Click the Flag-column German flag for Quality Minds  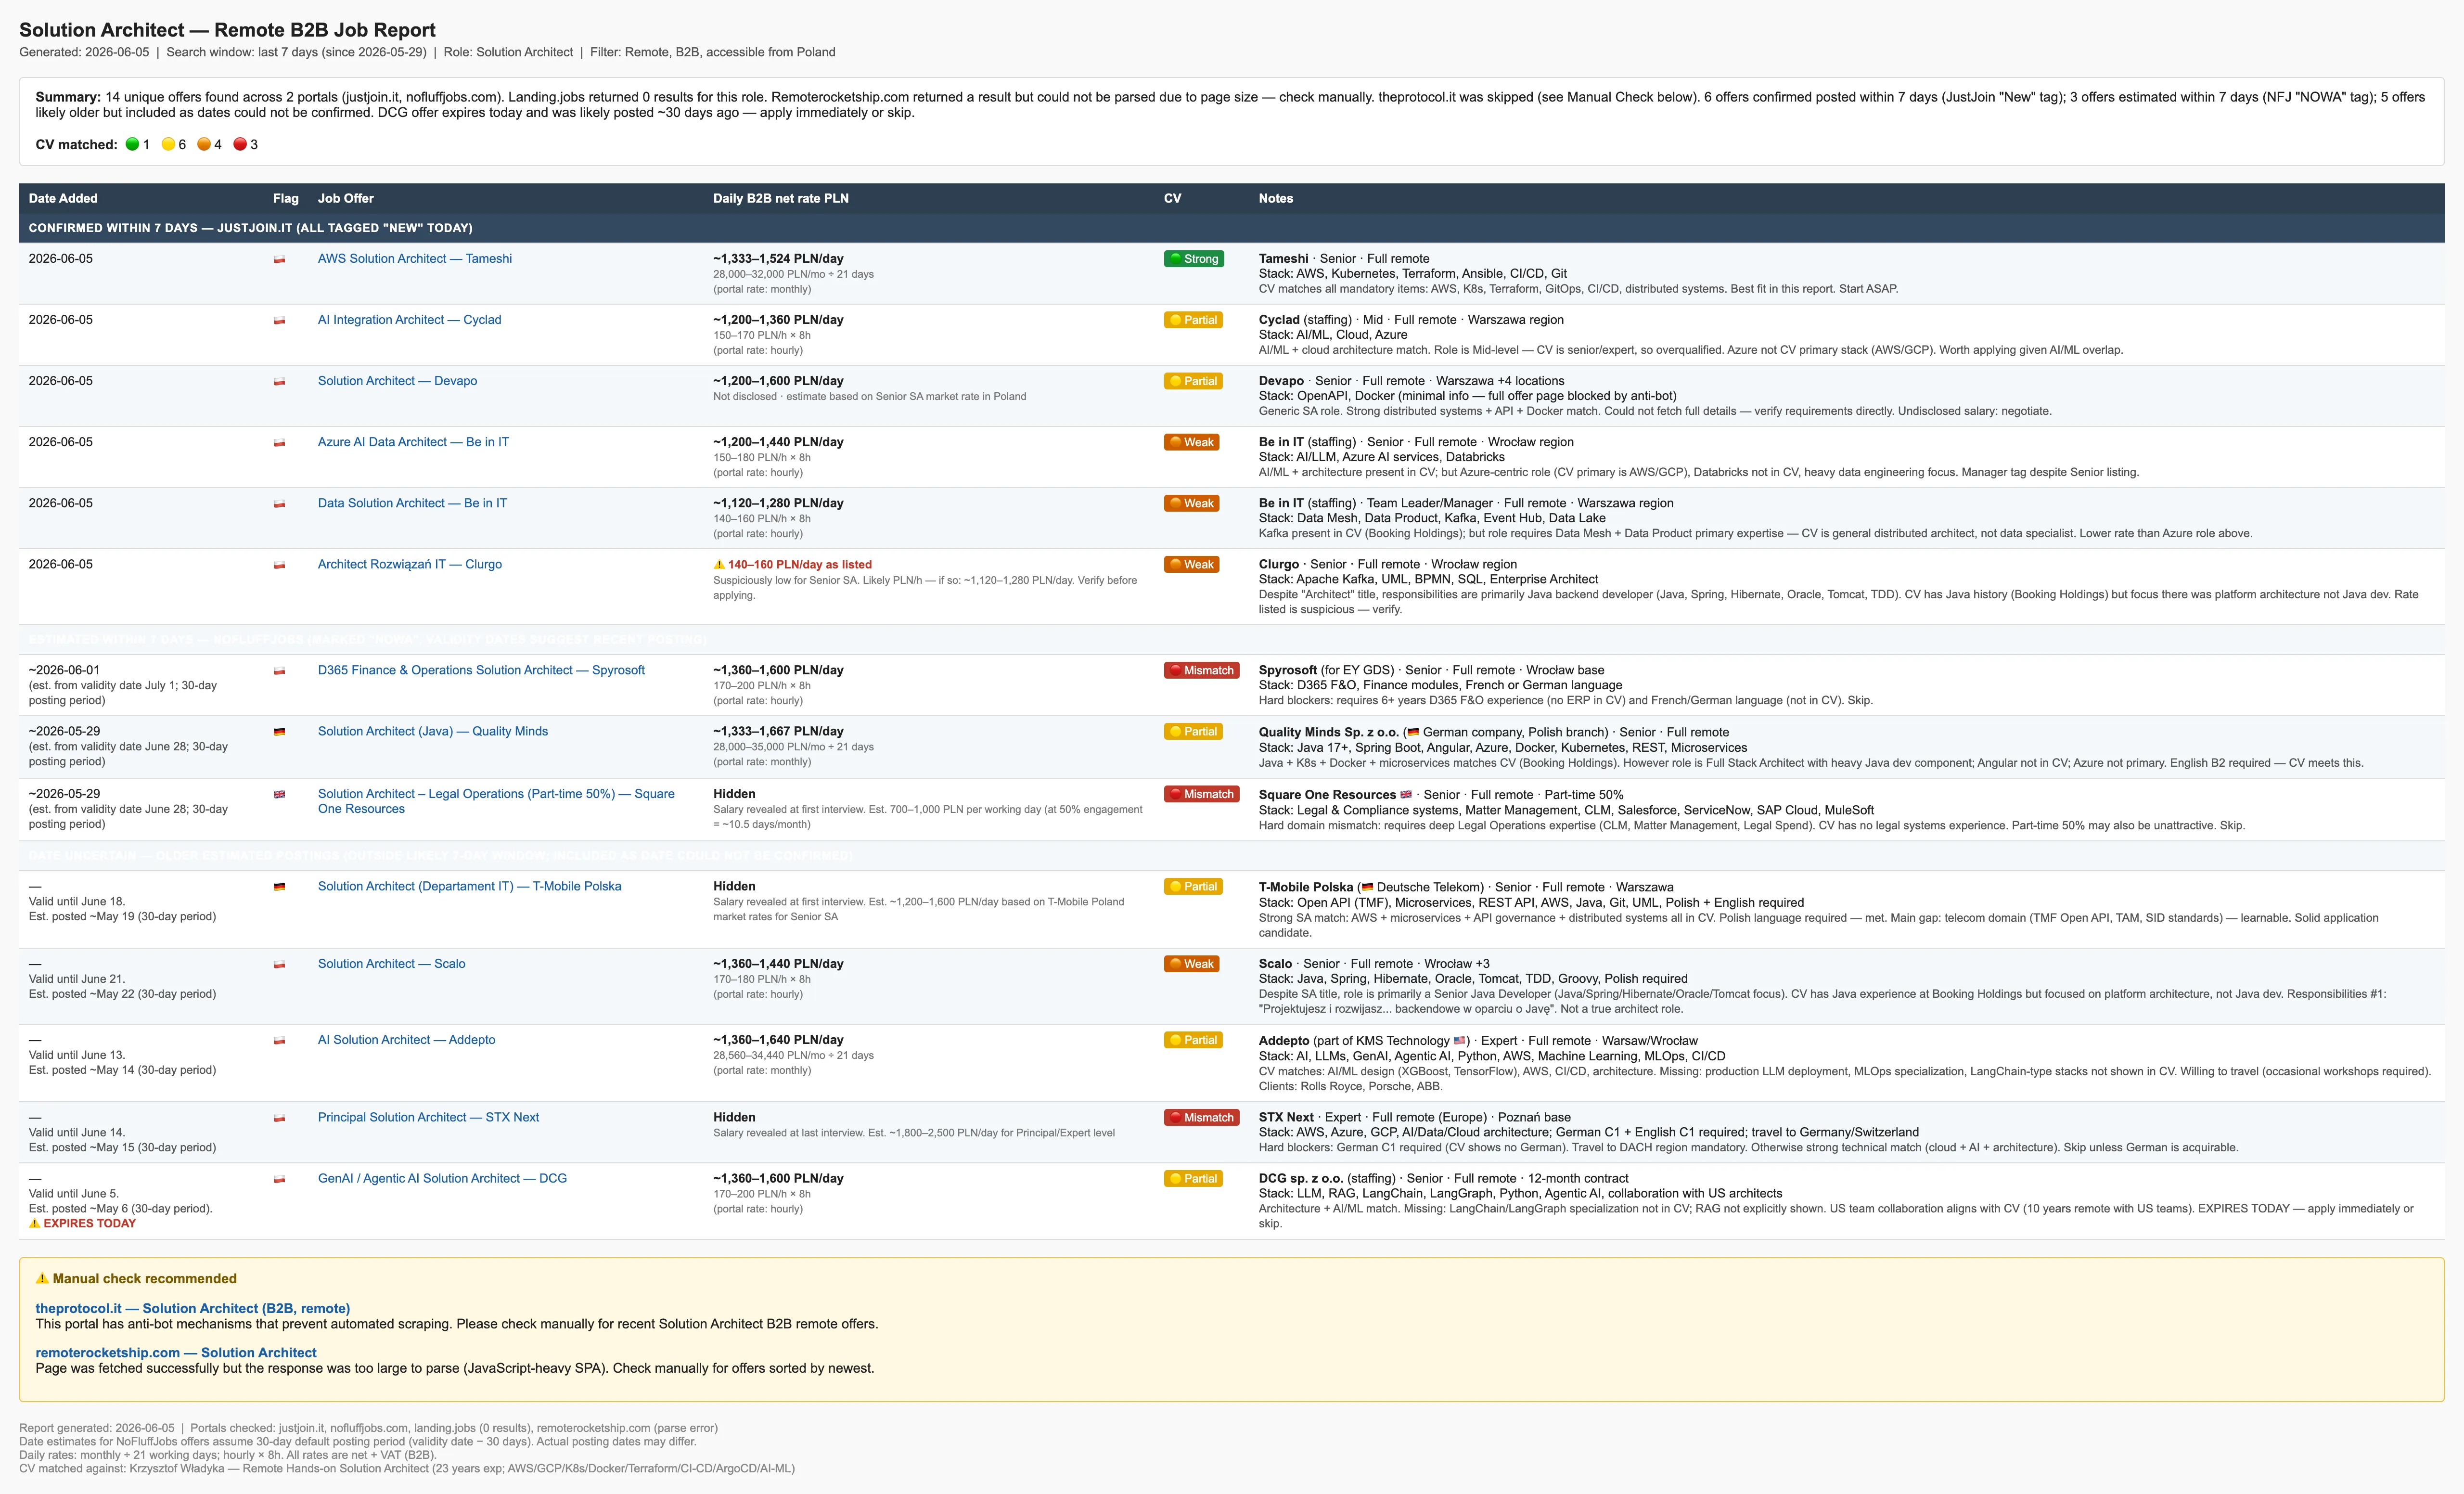click(x=279, y=732)
